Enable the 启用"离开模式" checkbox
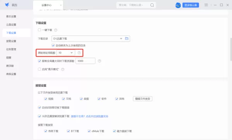The image size is (232, 140). tap(39, 69)
